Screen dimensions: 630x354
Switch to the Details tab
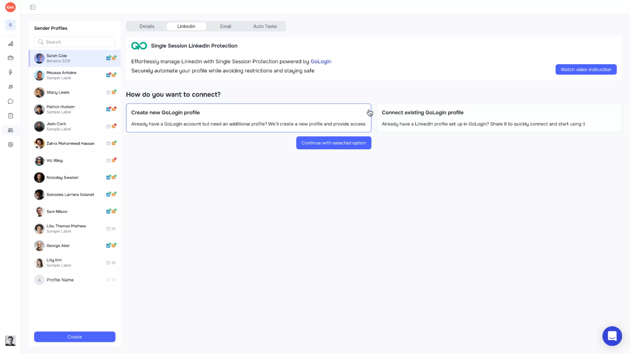[147, 26]
